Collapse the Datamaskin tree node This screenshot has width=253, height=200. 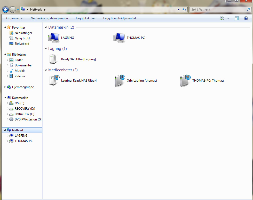pos(5,98)
